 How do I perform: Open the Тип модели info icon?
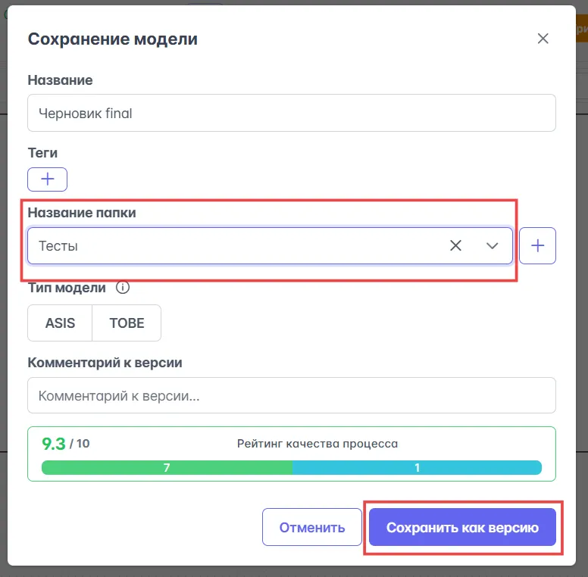123,288
